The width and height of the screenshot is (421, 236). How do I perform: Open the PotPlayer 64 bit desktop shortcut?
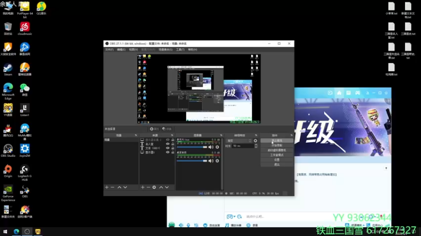[x=25, y=10]
